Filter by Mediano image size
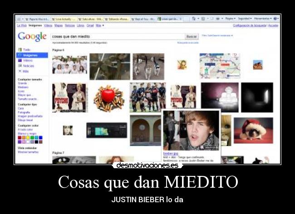The width and height of the screenshot is (295, 214). (23, 87)
